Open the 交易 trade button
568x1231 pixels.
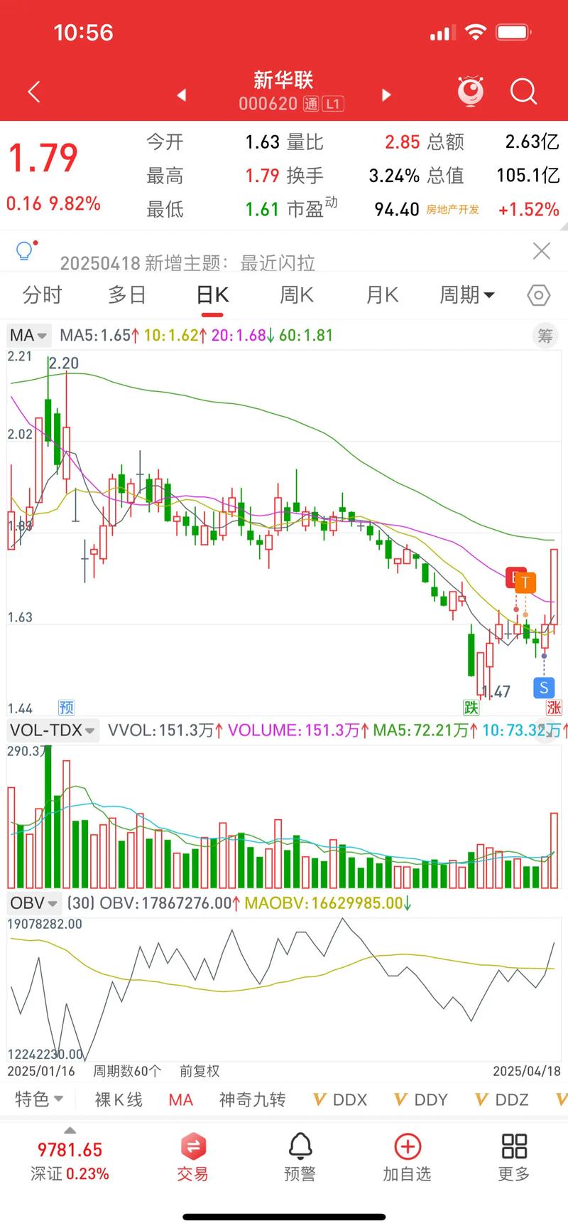click(192, 1158)
